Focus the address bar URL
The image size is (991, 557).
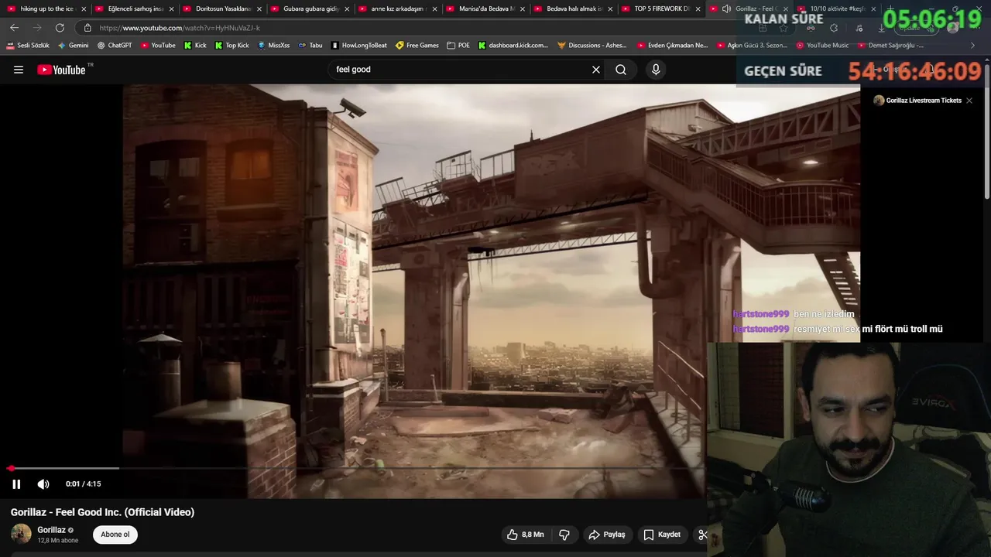[x=180, y=28]
